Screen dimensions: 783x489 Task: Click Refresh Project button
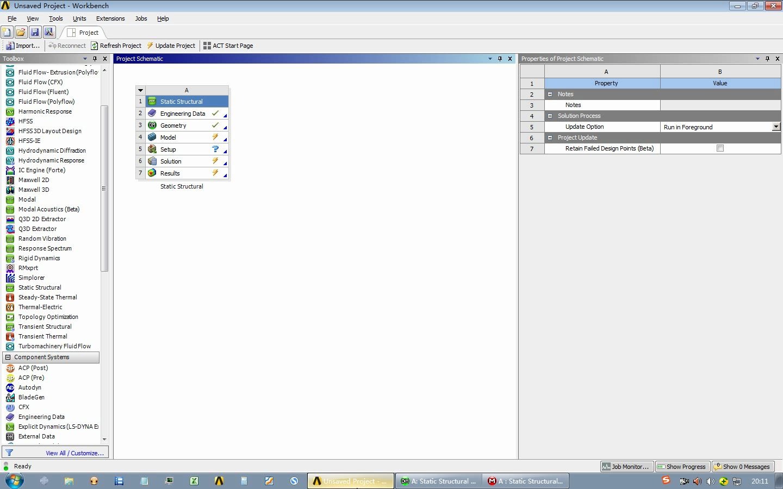click(116, 46)
